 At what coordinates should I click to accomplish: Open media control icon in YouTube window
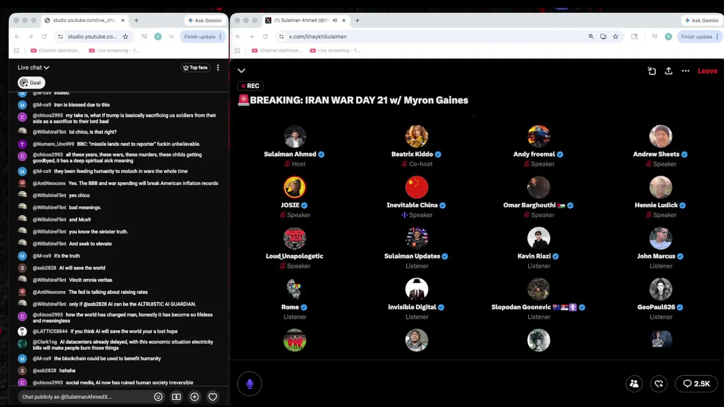144,37
